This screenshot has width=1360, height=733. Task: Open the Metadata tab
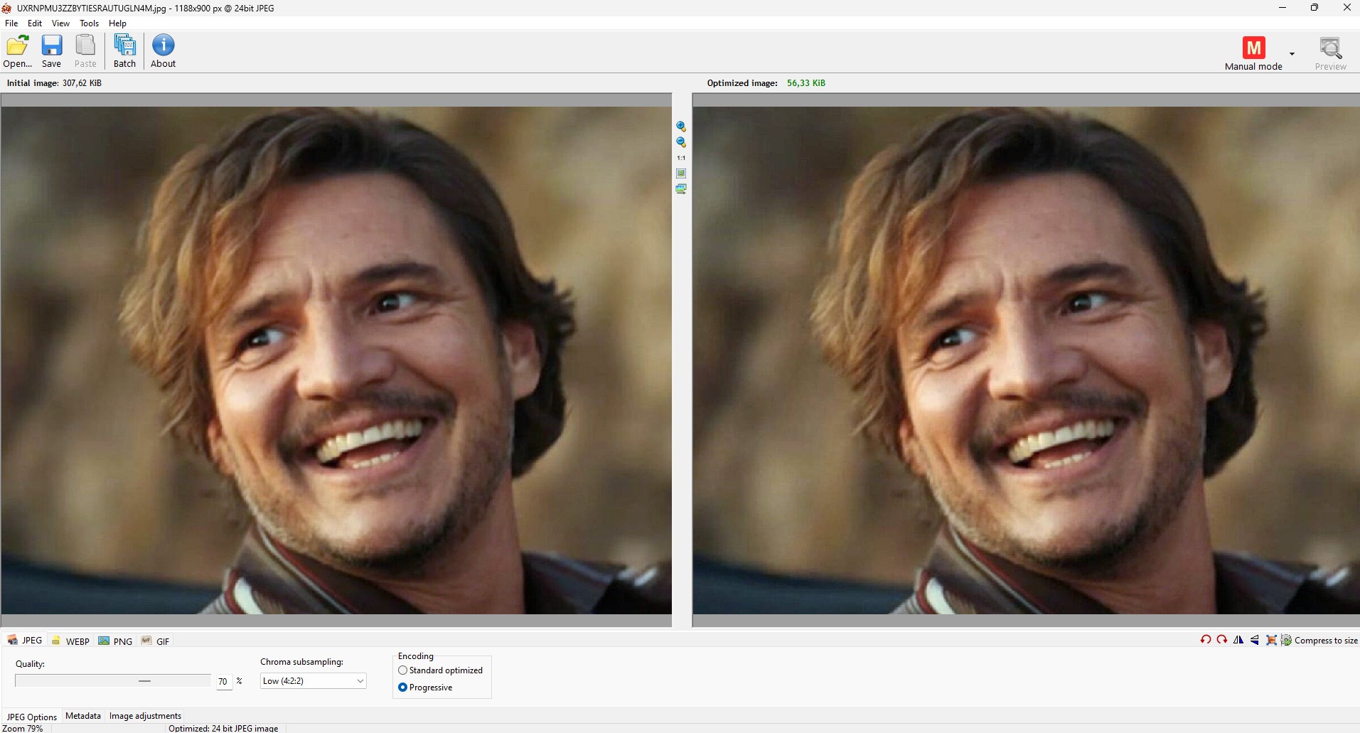tap(83, 716)
